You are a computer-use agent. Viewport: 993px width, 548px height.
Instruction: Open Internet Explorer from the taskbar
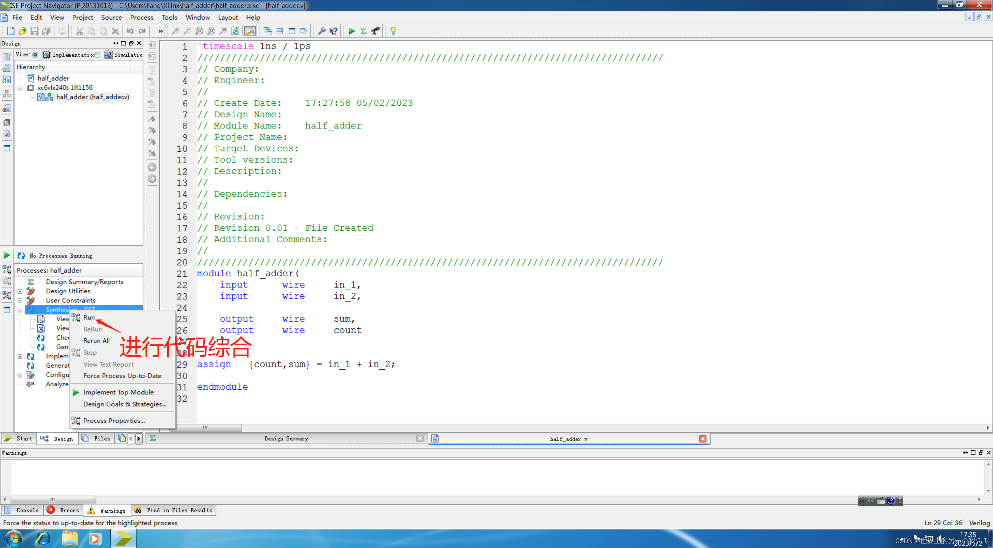tap(43, 538)
